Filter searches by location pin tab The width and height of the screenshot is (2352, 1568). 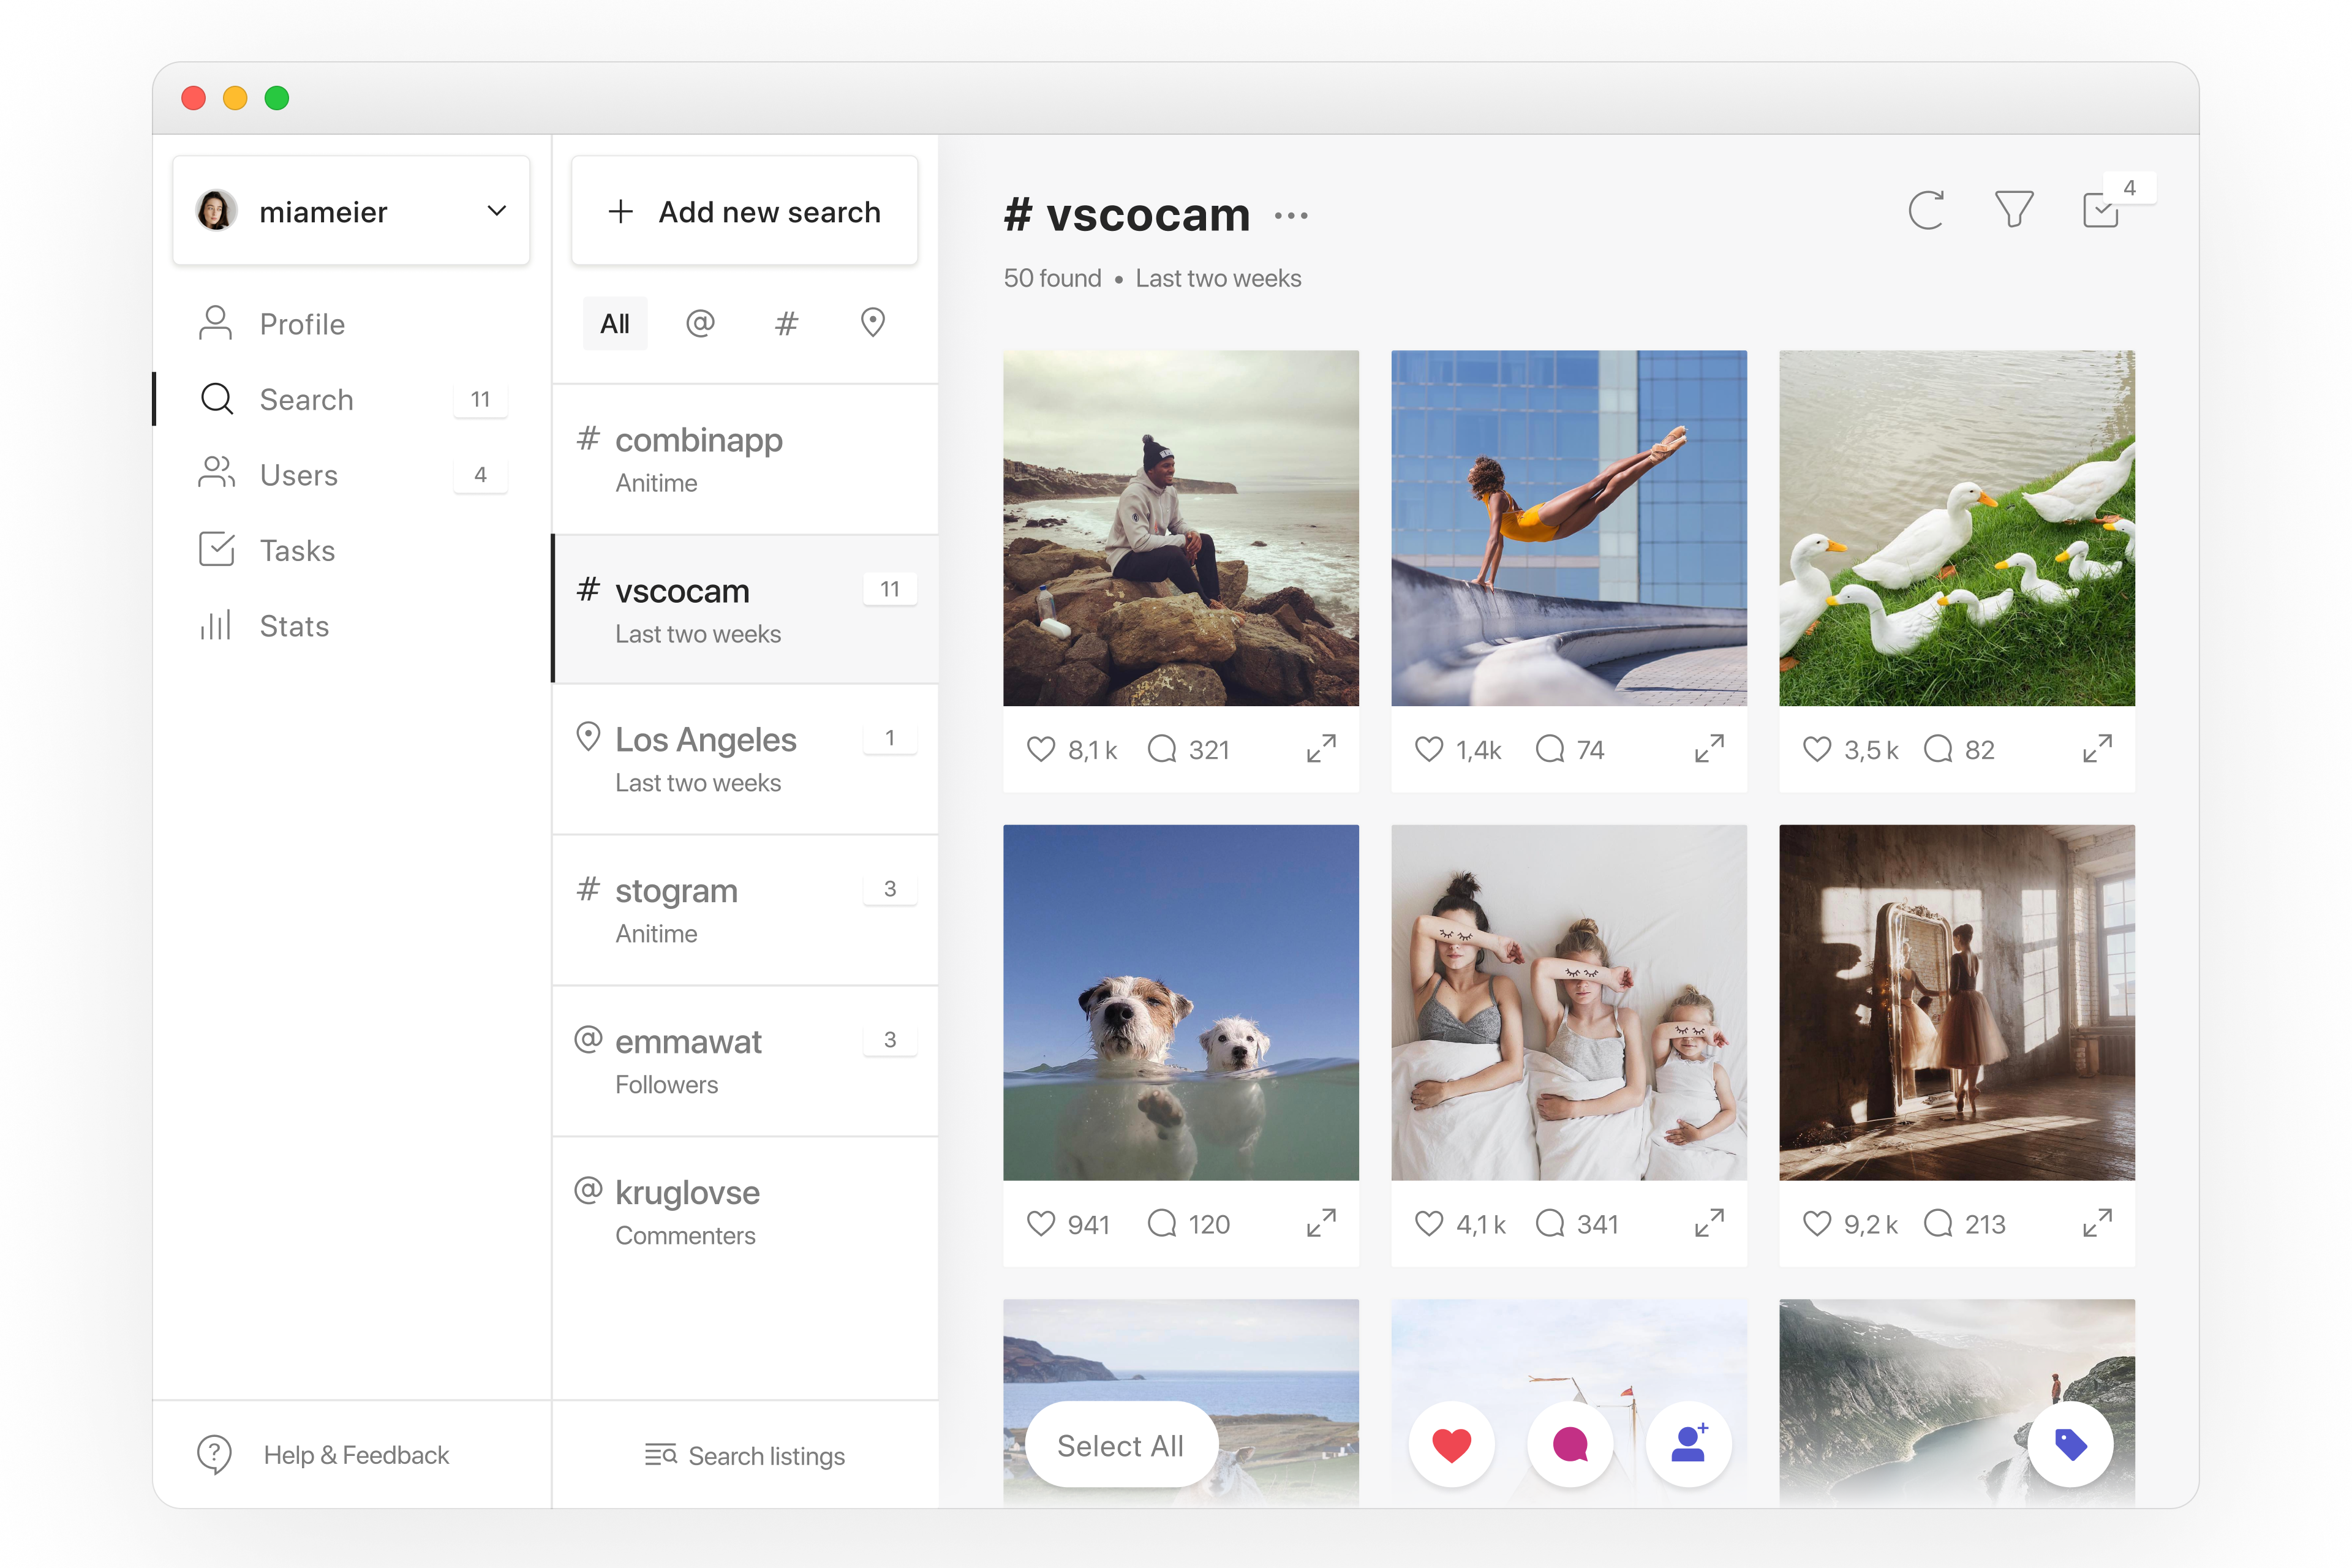click(873, 323)
